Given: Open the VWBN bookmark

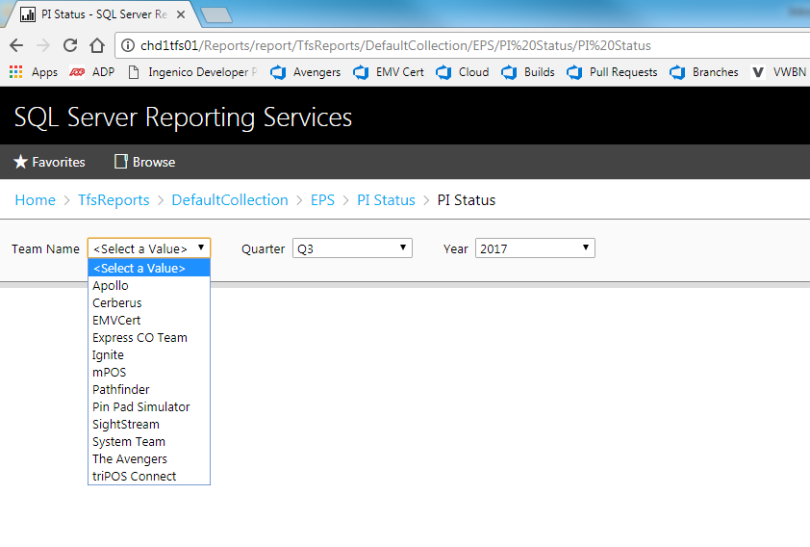Looking at the screenshot, I should click(778, 72).
